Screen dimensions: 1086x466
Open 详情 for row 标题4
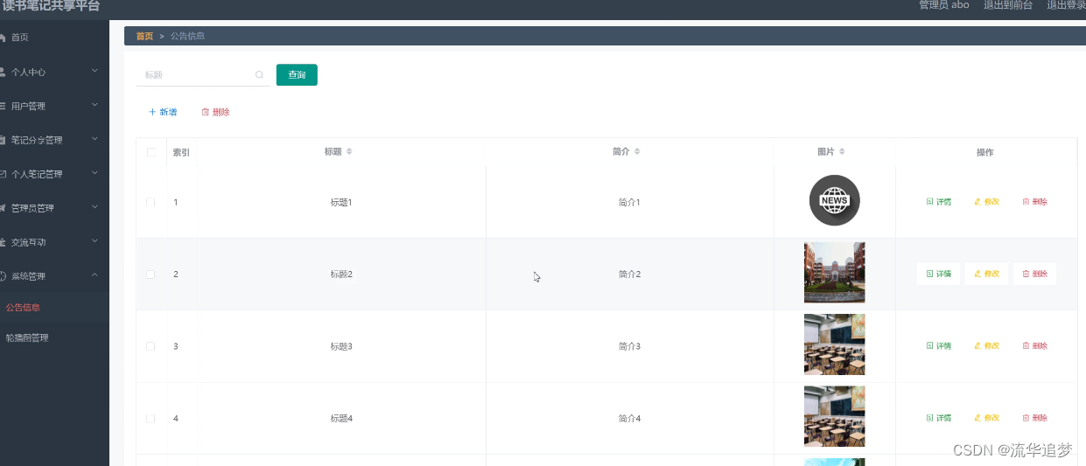pyautogui.click(x=938, y=418)
